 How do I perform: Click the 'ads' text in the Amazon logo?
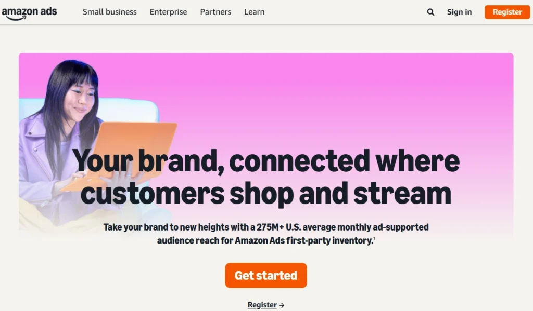(48, 10)
